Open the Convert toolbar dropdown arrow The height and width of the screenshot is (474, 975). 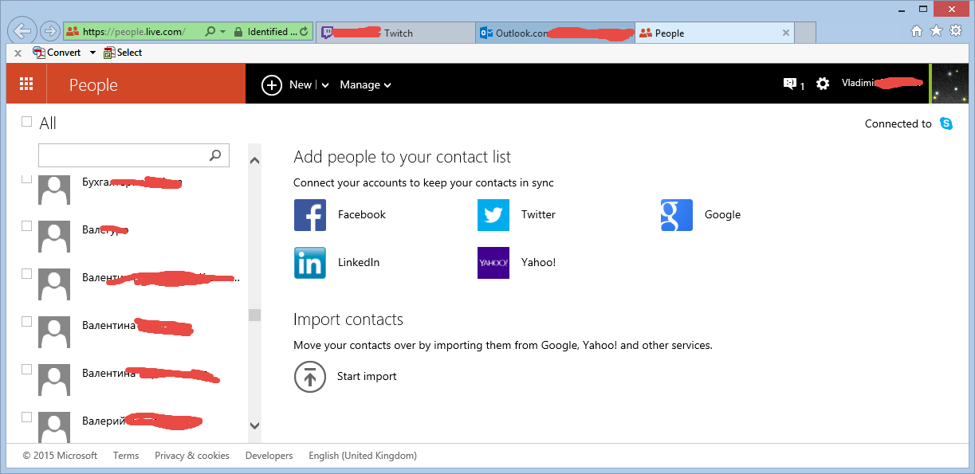pos(92,53)
